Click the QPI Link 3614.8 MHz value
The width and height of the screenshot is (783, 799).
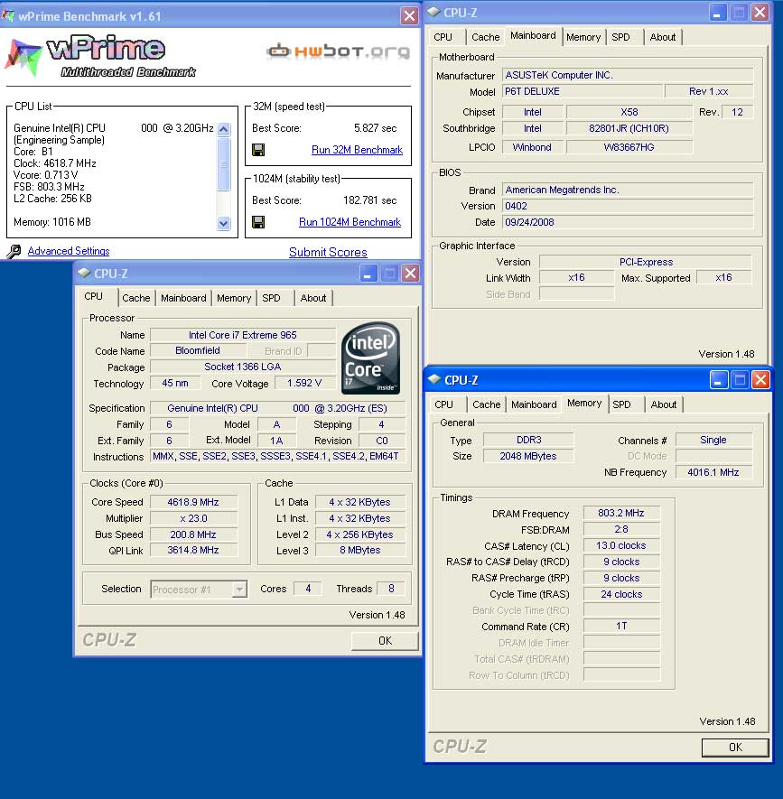tap(193, 551)
